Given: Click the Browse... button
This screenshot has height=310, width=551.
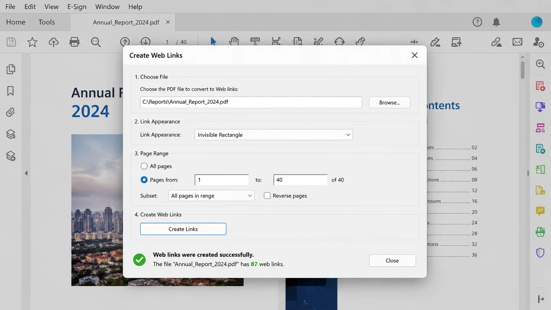Looking at the screenshot, I should 390,102.
